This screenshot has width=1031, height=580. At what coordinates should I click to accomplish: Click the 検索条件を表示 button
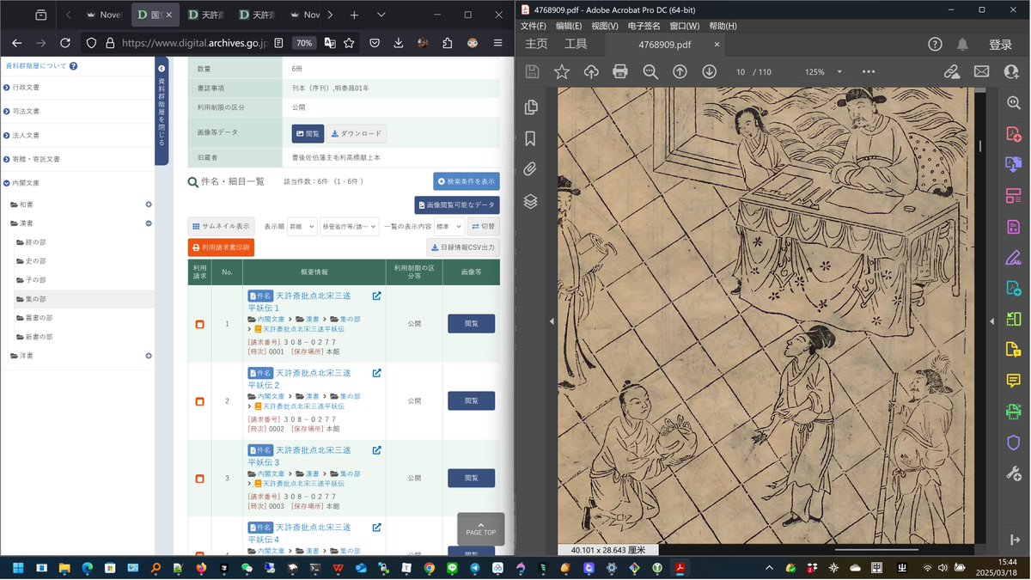pos(467,181)
